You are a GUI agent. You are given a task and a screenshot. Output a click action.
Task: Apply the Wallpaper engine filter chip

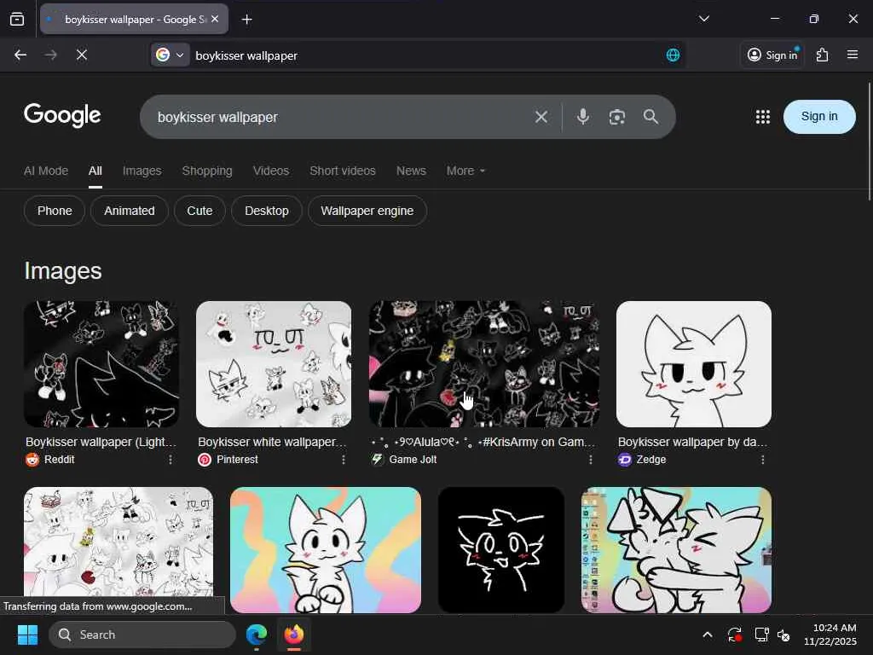click(x=367, y=211)
